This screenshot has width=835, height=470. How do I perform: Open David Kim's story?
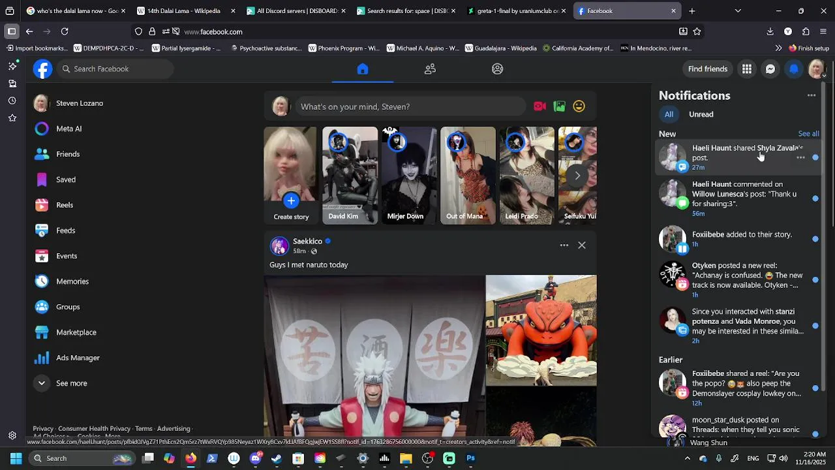(350, 176)
